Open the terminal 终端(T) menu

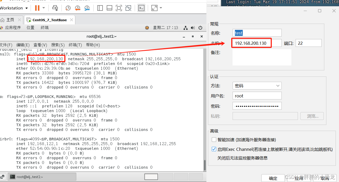tap(75, 45)
